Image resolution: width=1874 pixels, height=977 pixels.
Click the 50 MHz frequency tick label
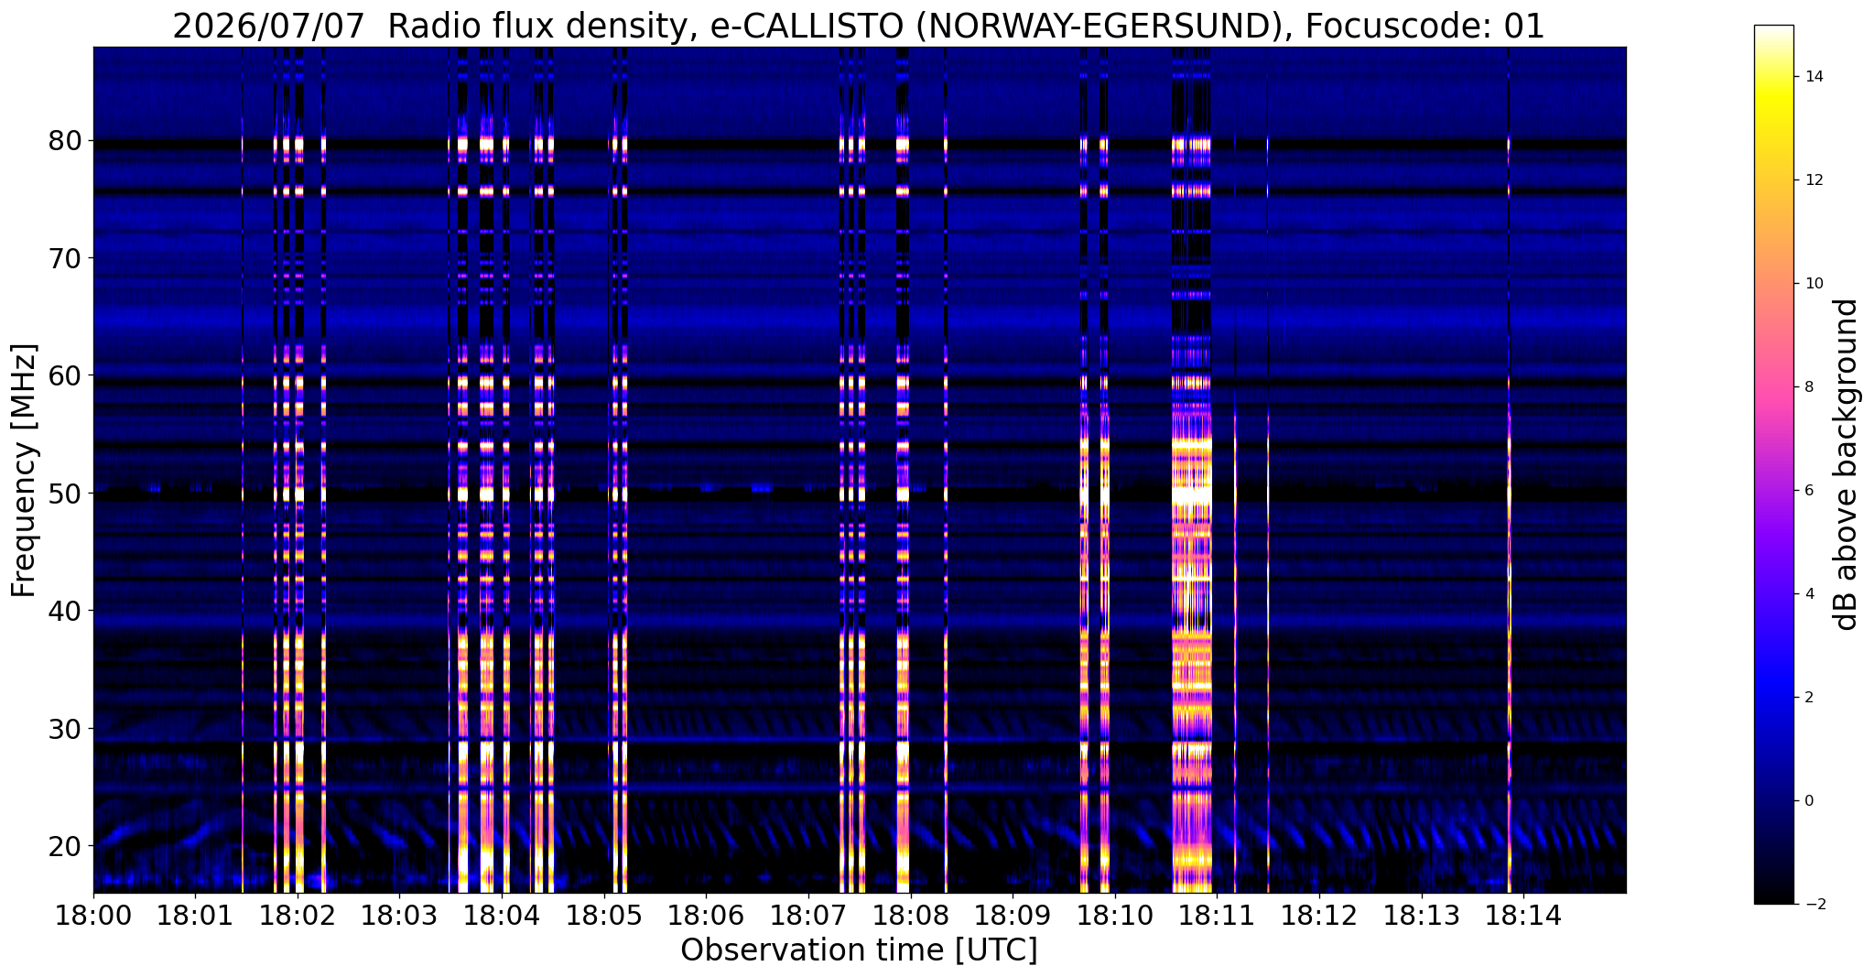click(x=65, y=494)
